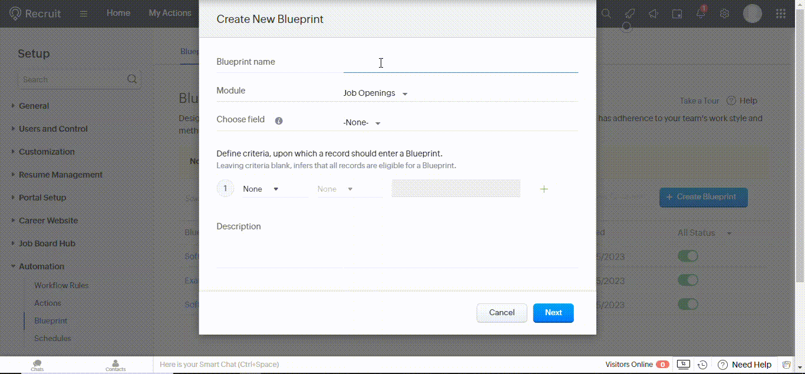Toggle the bottom Blueprint status switch
This screenshot has width=805, height=374.
pos(688,304)
